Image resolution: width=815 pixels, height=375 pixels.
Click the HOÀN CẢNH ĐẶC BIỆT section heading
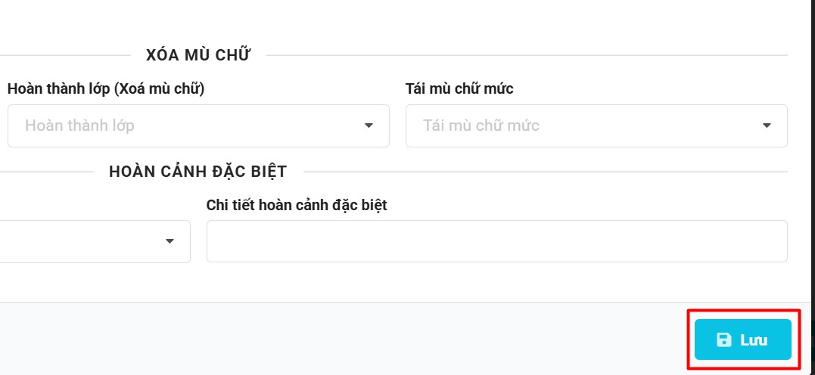[x=198, y=172]
